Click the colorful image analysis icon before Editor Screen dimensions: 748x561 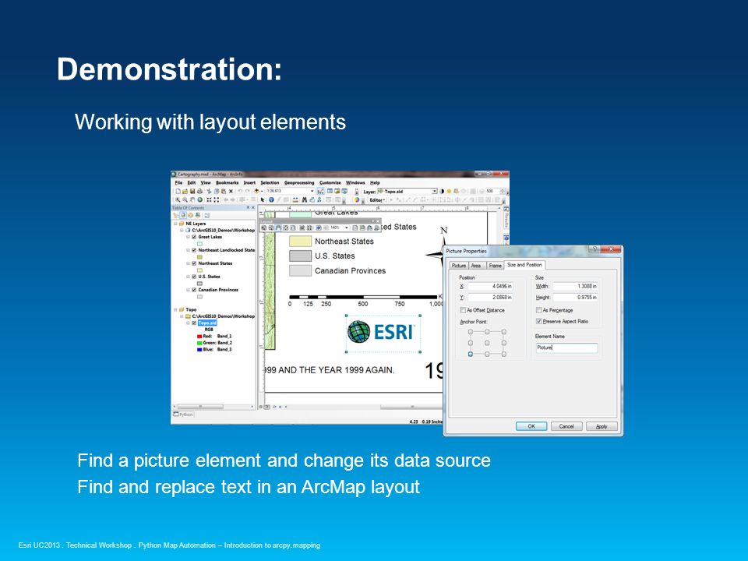pyautogui.click(x=357, y=200)
